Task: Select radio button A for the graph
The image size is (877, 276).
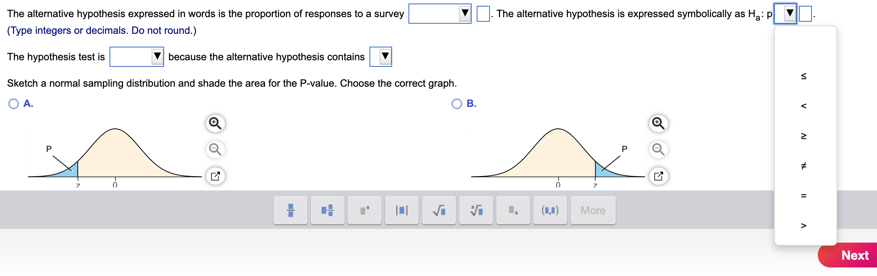Action: (x=13, y=103)
